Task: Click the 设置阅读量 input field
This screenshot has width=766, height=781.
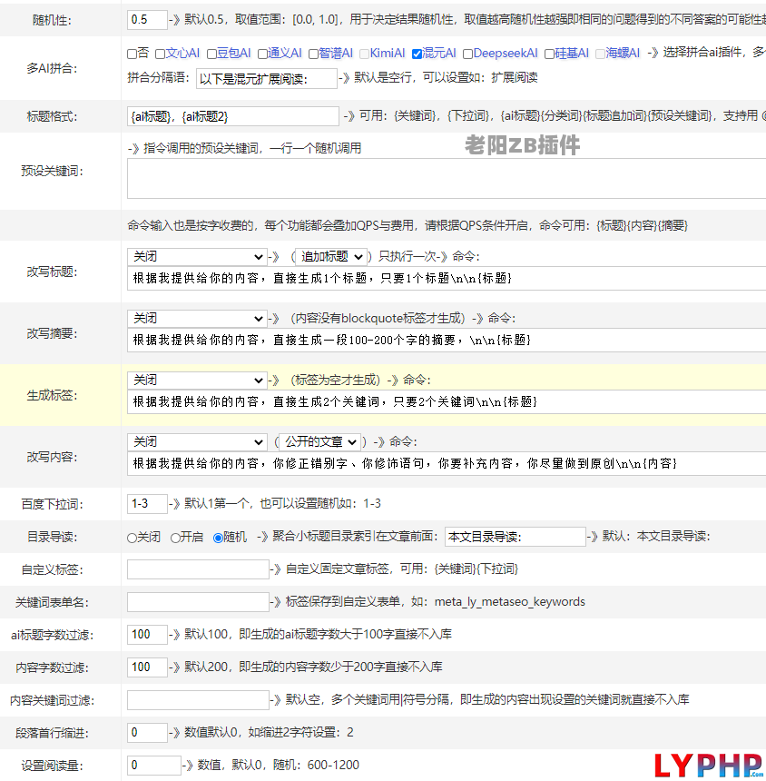Action: click(x=154, y=766)
